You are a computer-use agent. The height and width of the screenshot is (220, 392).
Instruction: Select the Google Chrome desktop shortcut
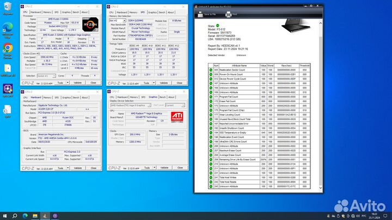pyautogui.click(x=8, y=51)
